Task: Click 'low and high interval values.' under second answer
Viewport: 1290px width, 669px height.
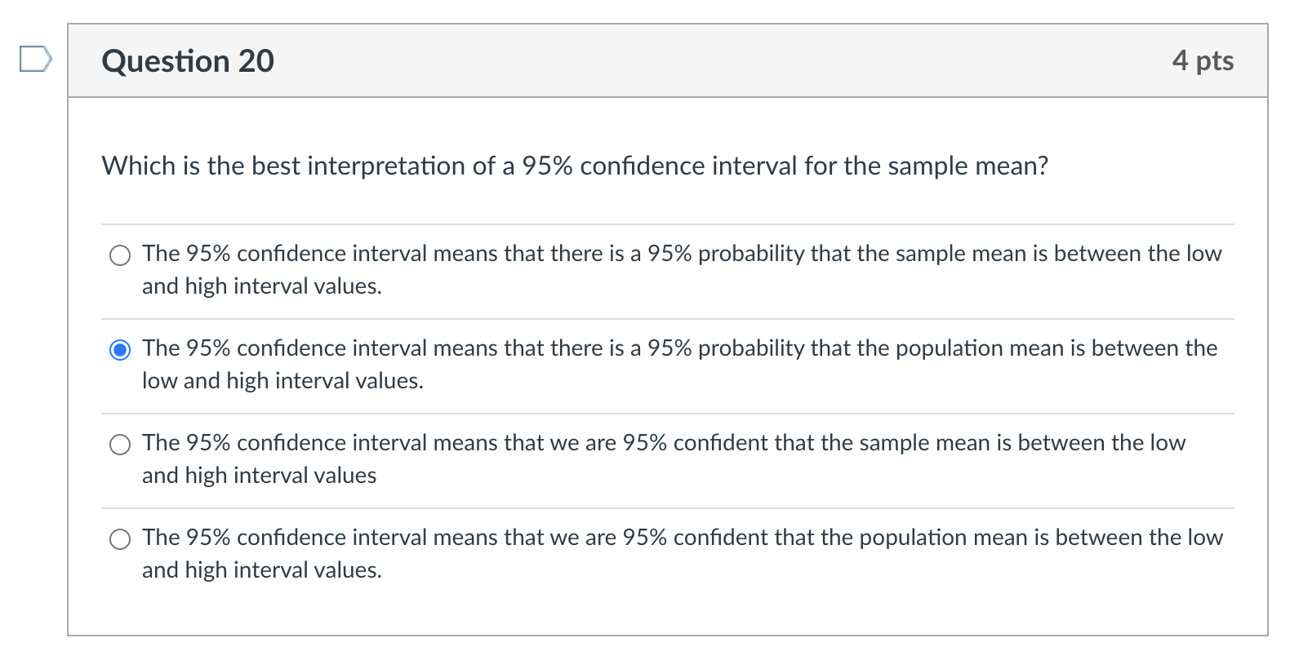Action: (x=282, y=381)
